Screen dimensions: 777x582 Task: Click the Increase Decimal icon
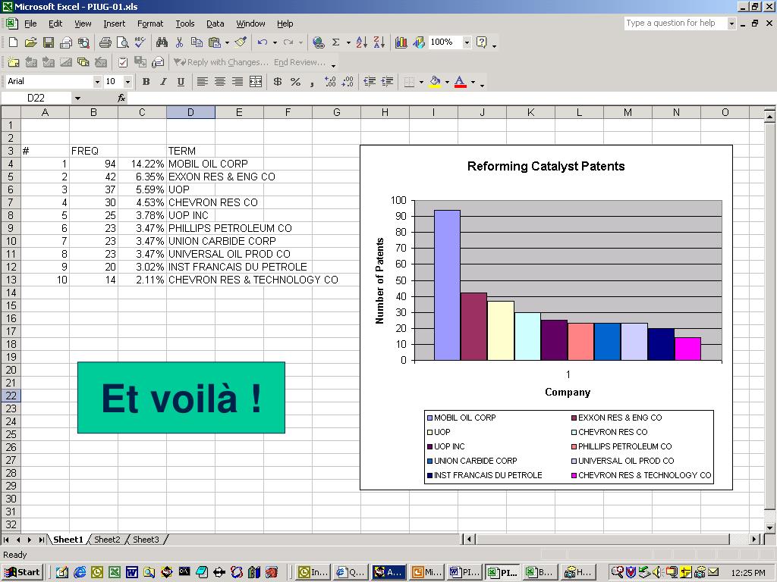(330, 82)
